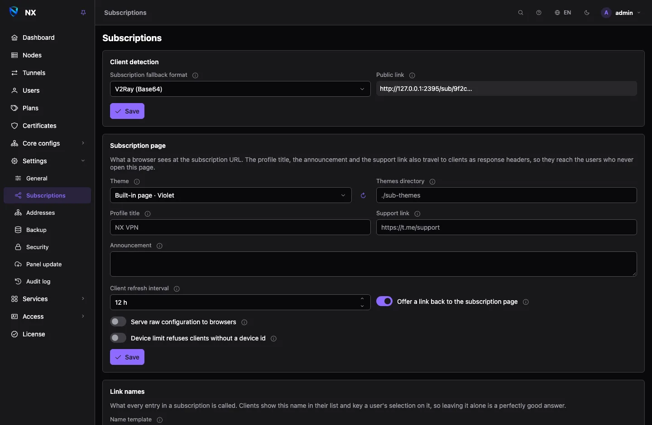Collapse the Settings menu
The height and width of the screenshot is (425, 652).
point(48,161)
